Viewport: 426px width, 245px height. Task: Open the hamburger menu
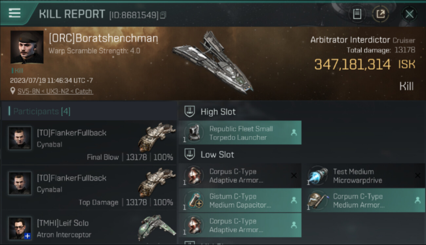[14, 13]
